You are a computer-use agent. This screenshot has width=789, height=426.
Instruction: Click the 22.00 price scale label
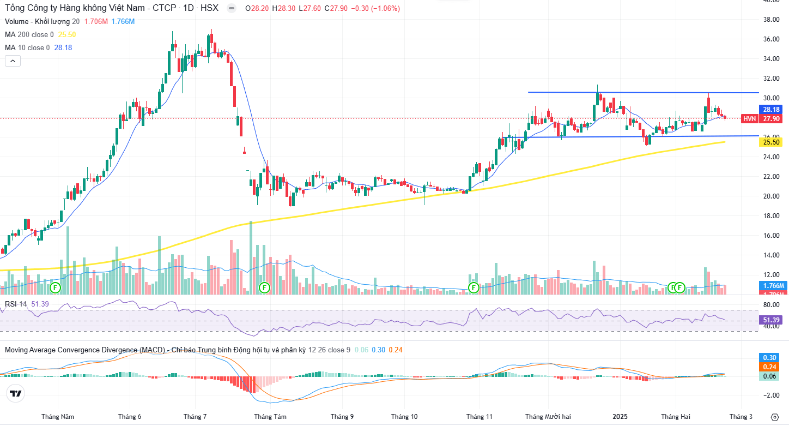coord(772,177)
